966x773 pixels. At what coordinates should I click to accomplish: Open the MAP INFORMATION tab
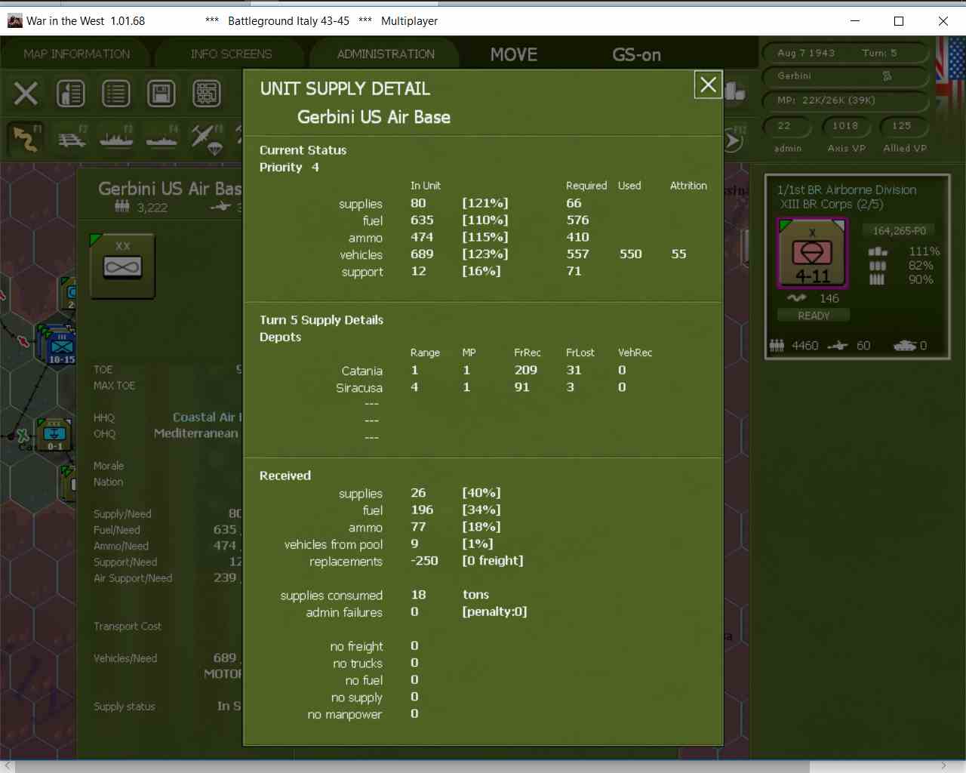click(x=76, y=54)
